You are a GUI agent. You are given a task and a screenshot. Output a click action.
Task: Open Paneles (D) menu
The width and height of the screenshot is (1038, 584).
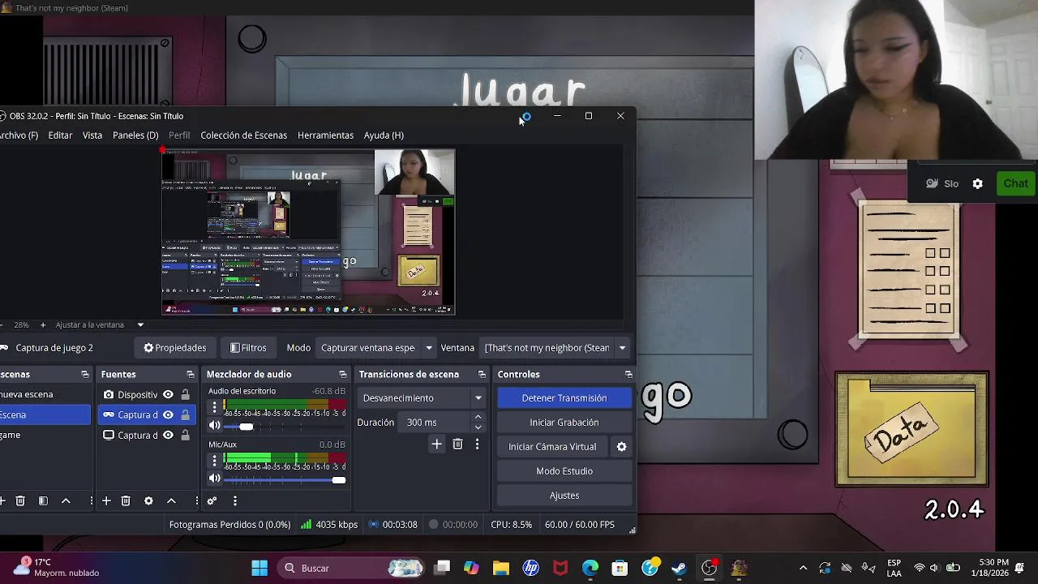coord(135,135)
